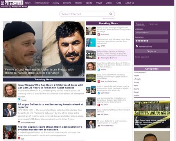
Task: Click the USA TODAY source icon
Action: pos(99,93)
